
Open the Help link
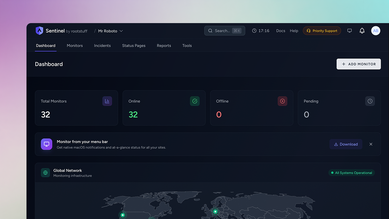tap(294, 31)
